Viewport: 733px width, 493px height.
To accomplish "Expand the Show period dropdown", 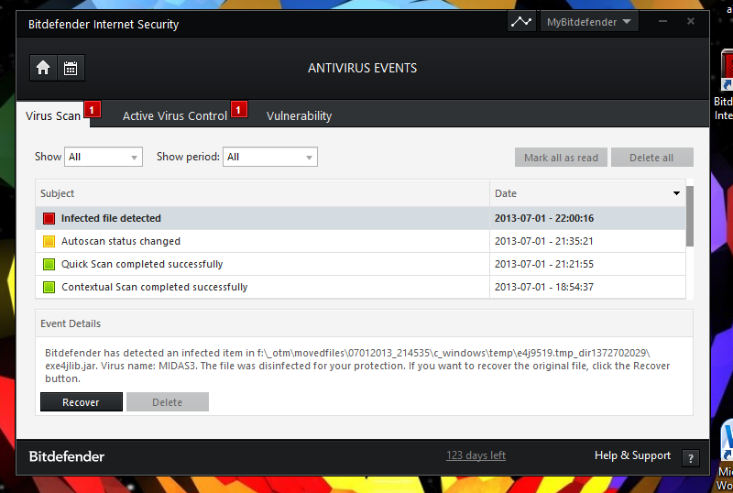I will pos(270,158).
